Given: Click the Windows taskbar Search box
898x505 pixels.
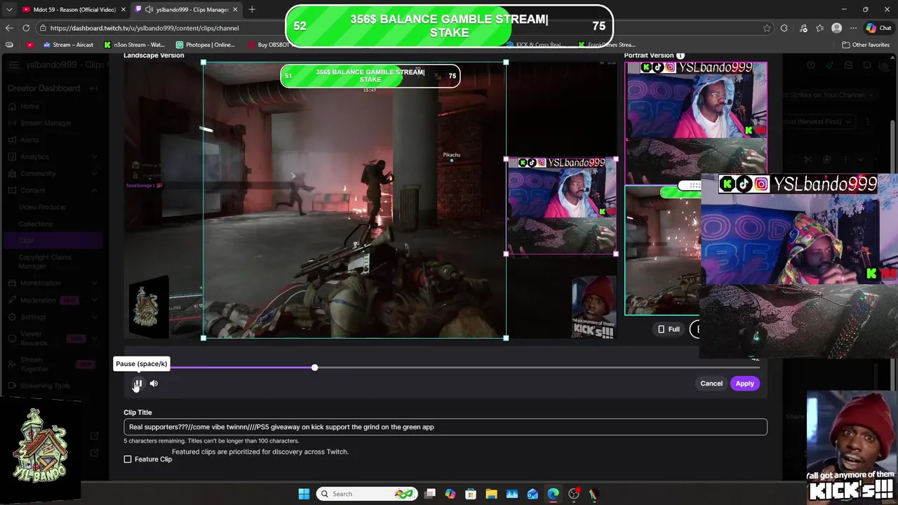Looking at the screenshot, I should point(367,494).
